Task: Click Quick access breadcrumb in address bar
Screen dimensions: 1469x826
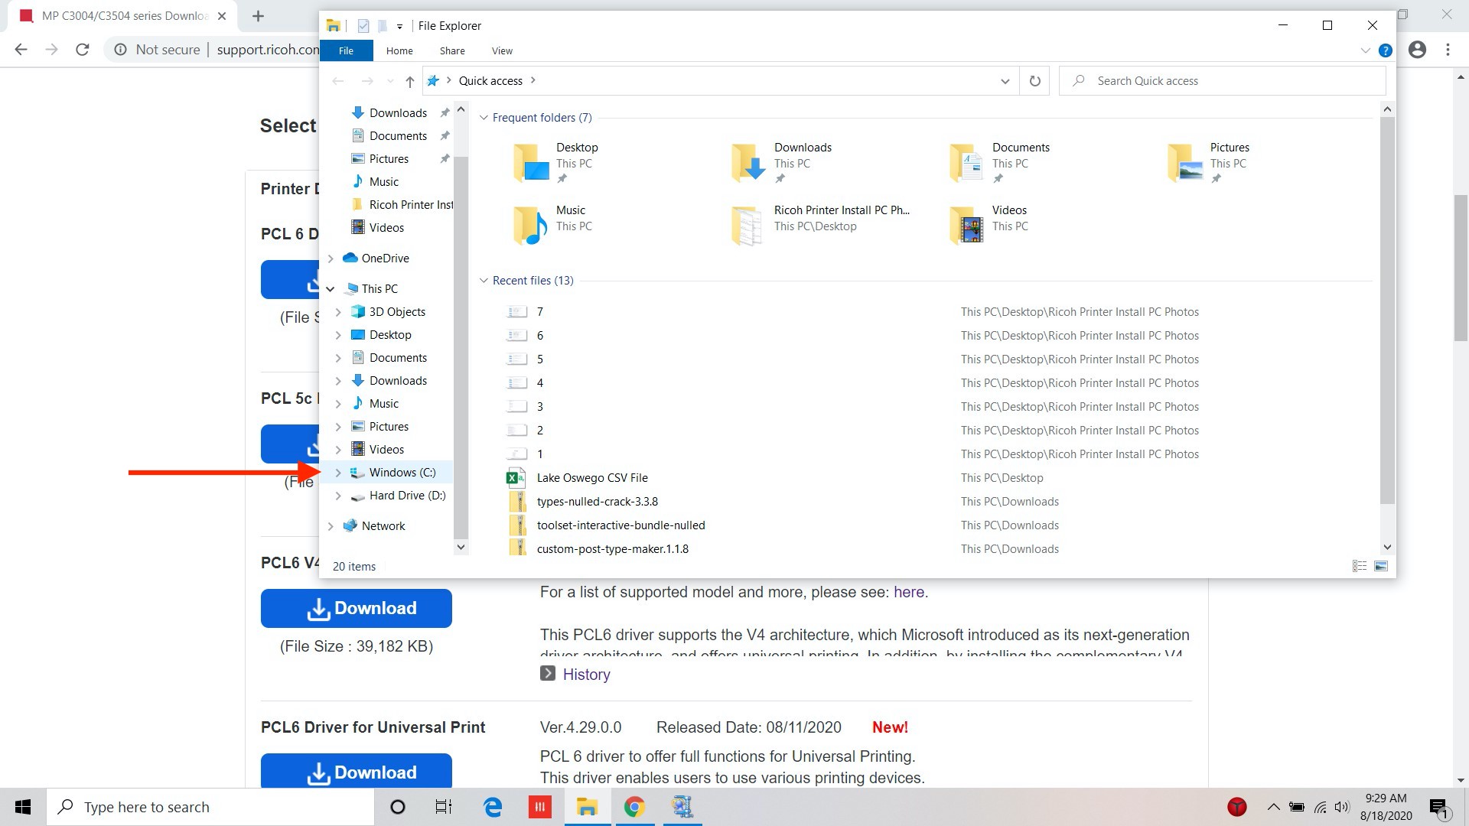Action: pyautogui.click(x=490, y=81)
